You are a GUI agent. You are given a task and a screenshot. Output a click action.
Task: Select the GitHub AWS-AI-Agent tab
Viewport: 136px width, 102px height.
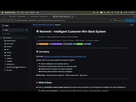click(63, 16)
